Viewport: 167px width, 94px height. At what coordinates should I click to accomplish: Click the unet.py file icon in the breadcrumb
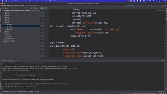pyautogui.click(x=34, y=6)
